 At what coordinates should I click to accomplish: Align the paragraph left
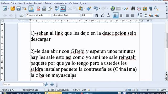(x=115, y=15)
